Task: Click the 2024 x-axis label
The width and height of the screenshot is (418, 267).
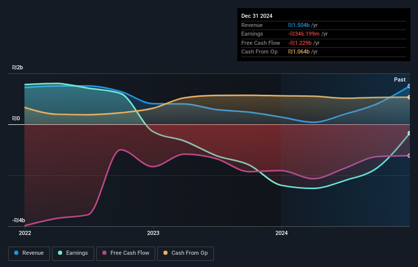Action: coord(282,233)
